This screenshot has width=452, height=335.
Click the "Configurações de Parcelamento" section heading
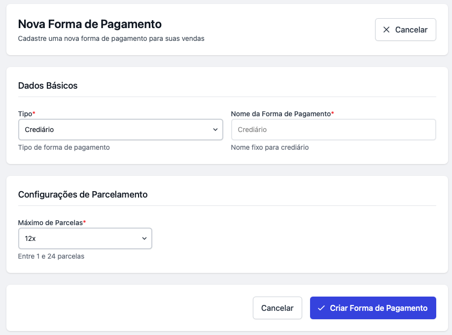pos(83,194)
